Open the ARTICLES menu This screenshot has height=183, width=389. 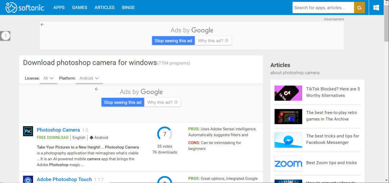point(104,8)
